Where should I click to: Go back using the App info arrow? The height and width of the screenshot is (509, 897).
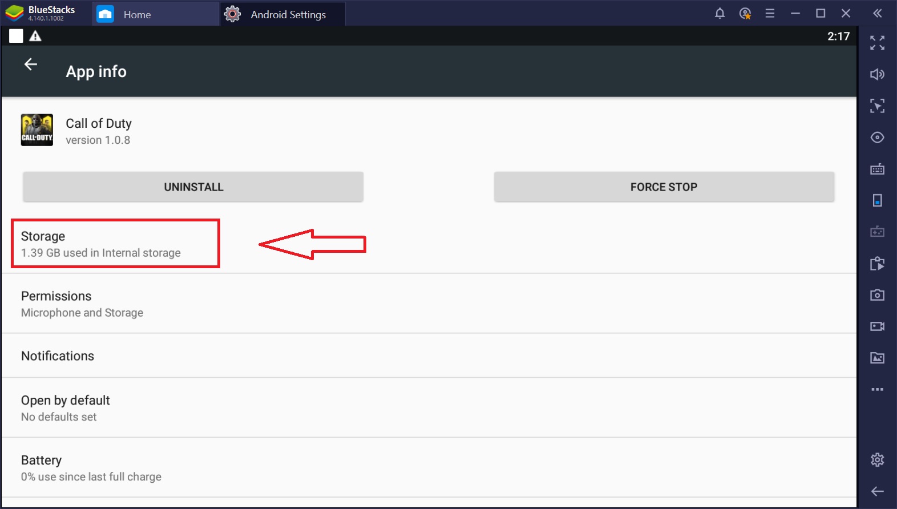(31, 64)
